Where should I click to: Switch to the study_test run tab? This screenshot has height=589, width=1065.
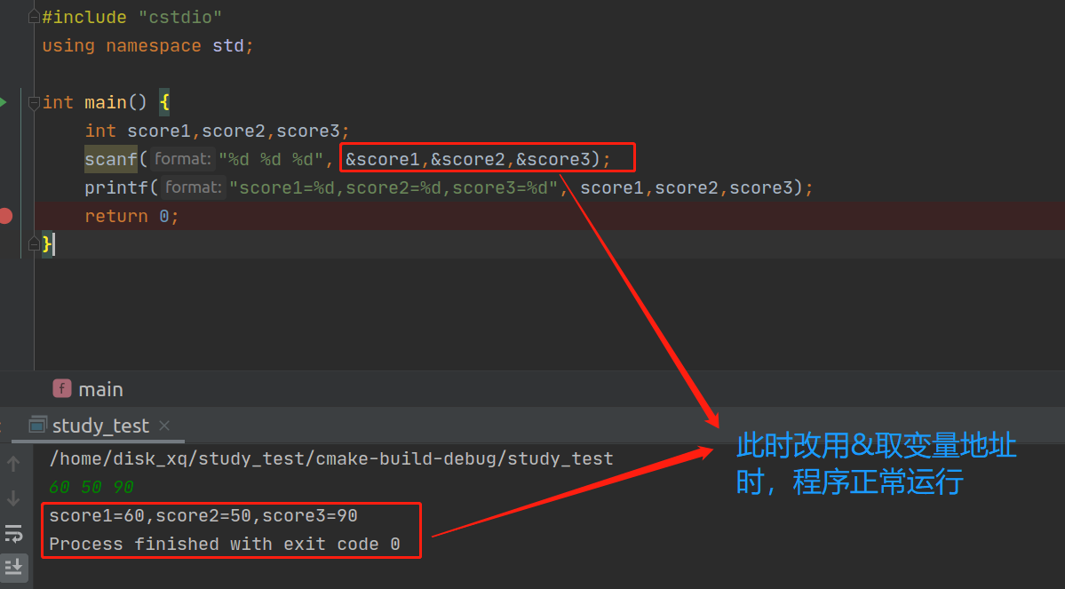click(x=100, y=426)
